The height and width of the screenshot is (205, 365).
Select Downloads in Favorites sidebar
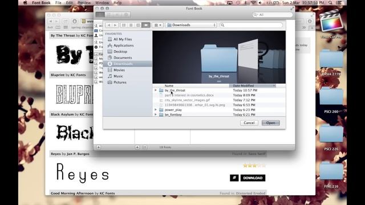click(x=123, y=64)
